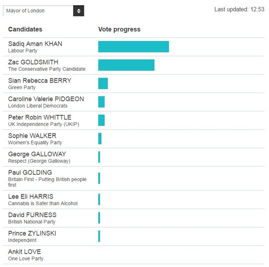Select the Zac GOLDSMITH candidate name
The width and height of the screenshot is (269, 267).
(x=33, y=62)
